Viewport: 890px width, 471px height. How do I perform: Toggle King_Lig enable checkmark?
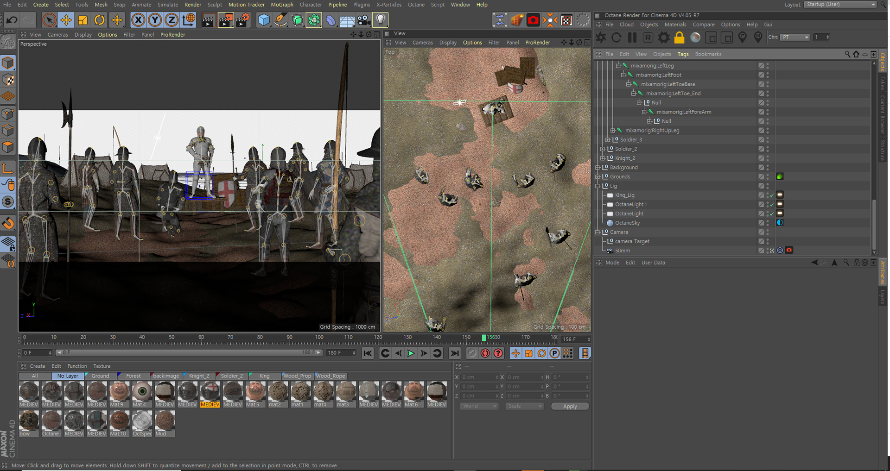(x=772, y=195)
